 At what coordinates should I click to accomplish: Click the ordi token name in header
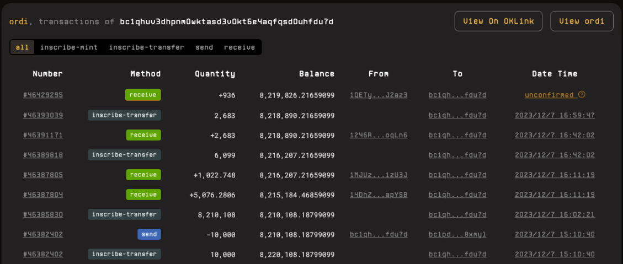pyautogui.click(x=19, y=21)
